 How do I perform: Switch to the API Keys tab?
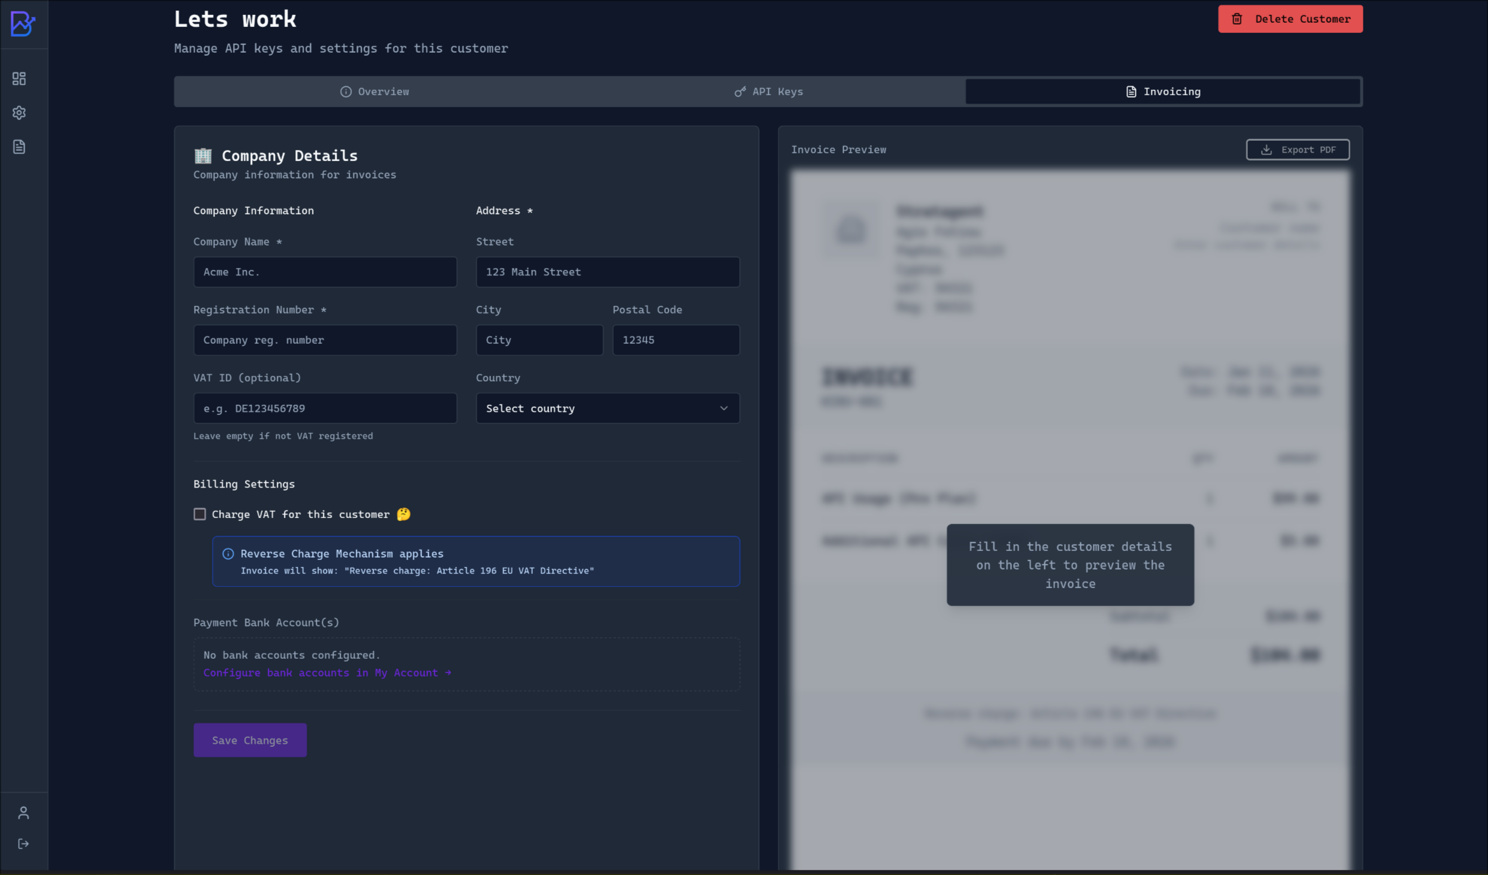click(769, 92)
